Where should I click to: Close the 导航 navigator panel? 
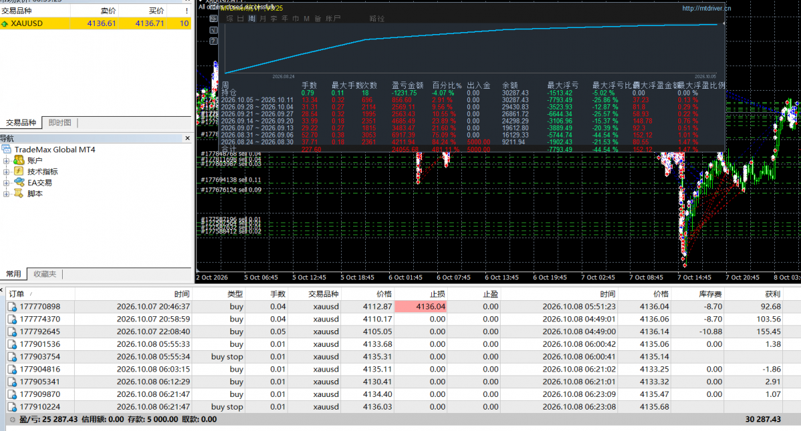[x=187, y=138]
